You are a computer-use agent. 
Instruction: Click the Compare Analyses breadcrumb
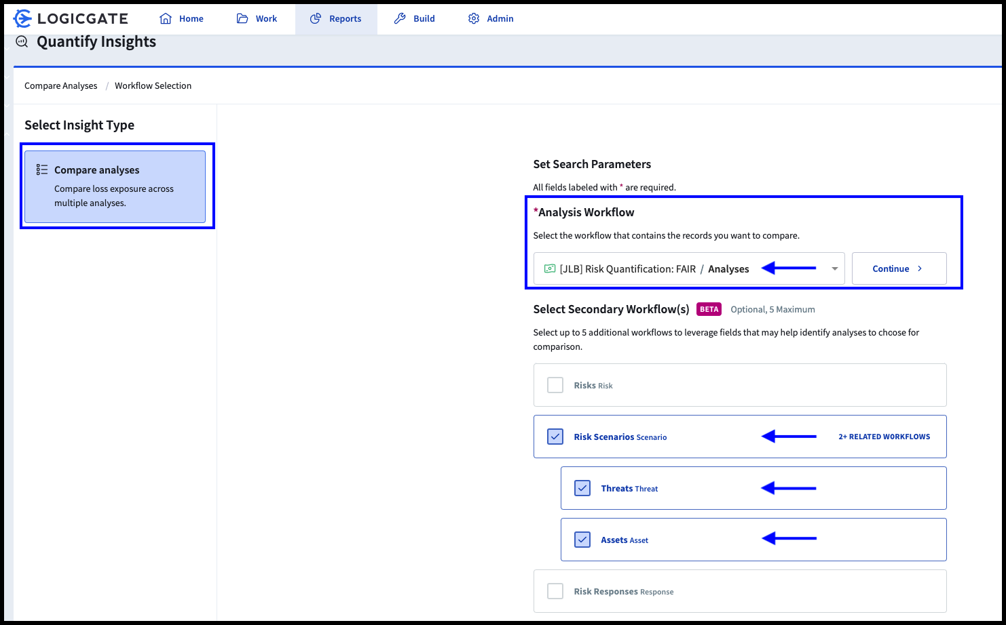pos(61,85)
